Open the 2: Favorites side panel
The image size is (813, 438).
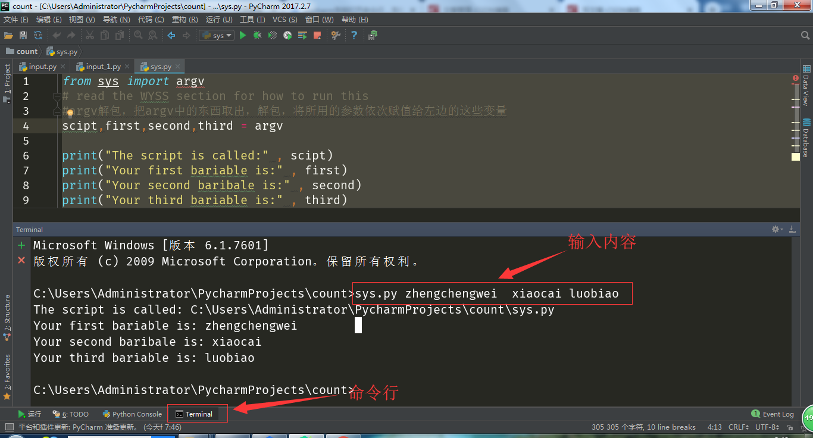click(7, 376)
